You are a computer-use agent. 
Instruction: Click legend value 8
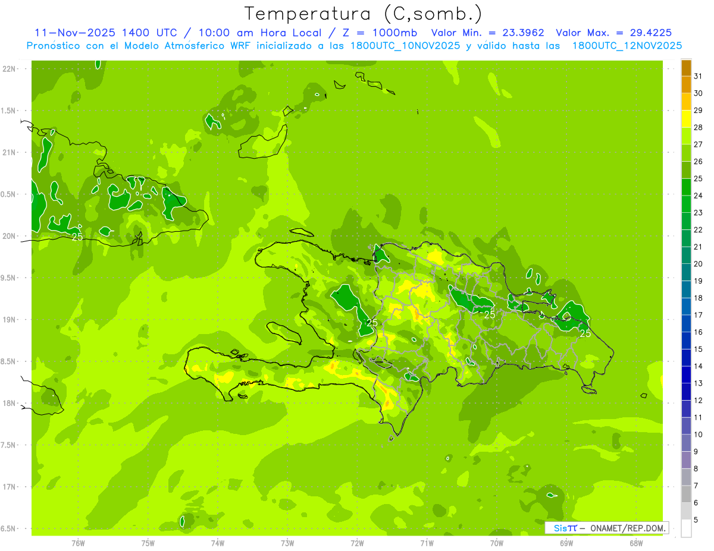pos(696,469)
